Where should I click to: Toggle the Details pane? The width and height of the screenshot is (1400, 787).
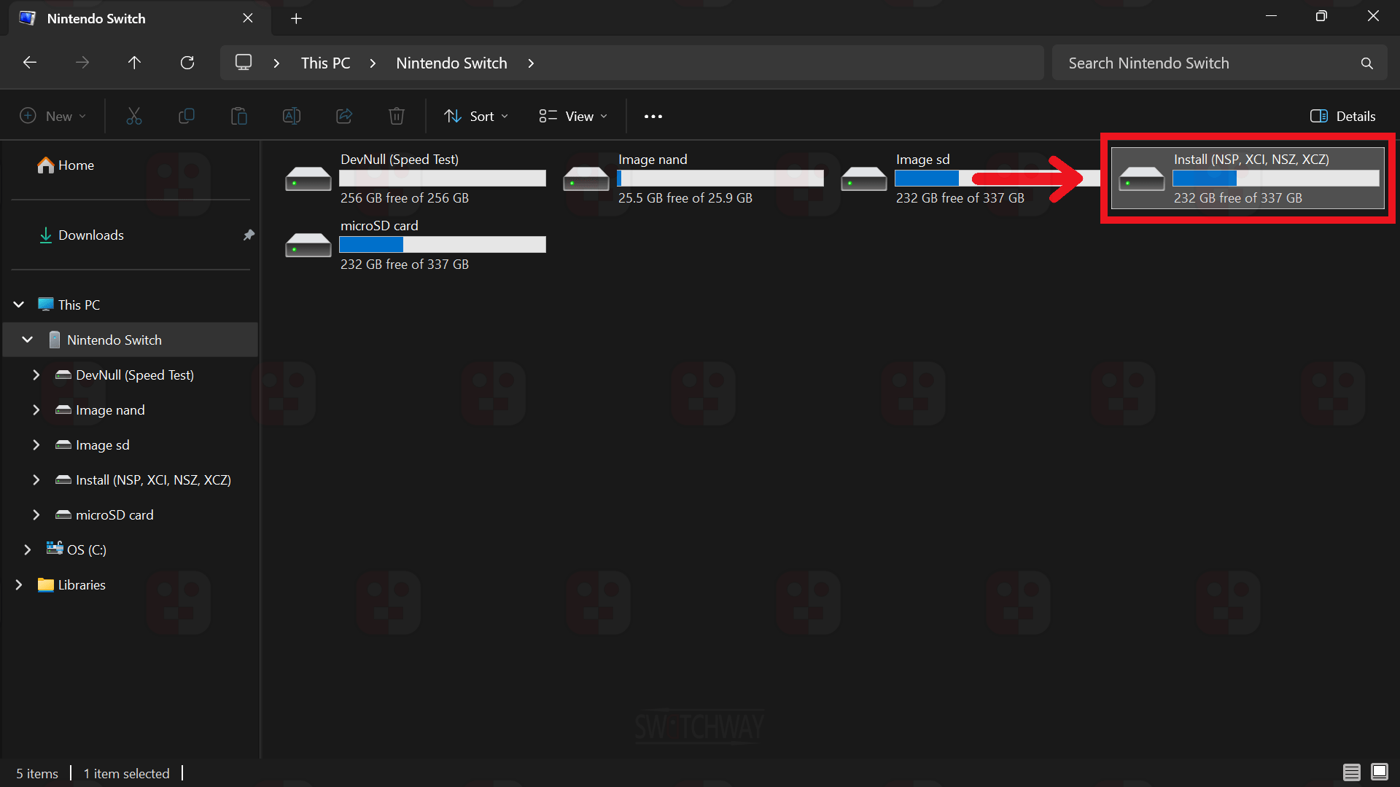coord(1342,117)
